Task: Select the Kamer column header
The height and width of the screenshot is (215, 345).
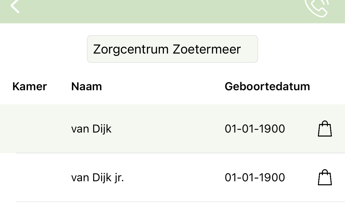Action: [x=29, y=86]
